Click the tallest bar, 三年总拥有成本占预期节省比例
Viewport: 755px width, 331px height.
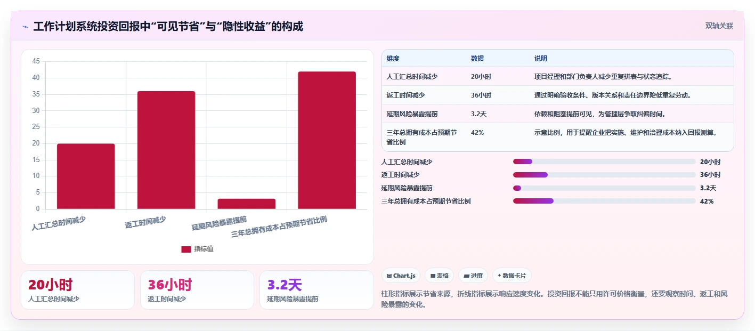(327, 140)
